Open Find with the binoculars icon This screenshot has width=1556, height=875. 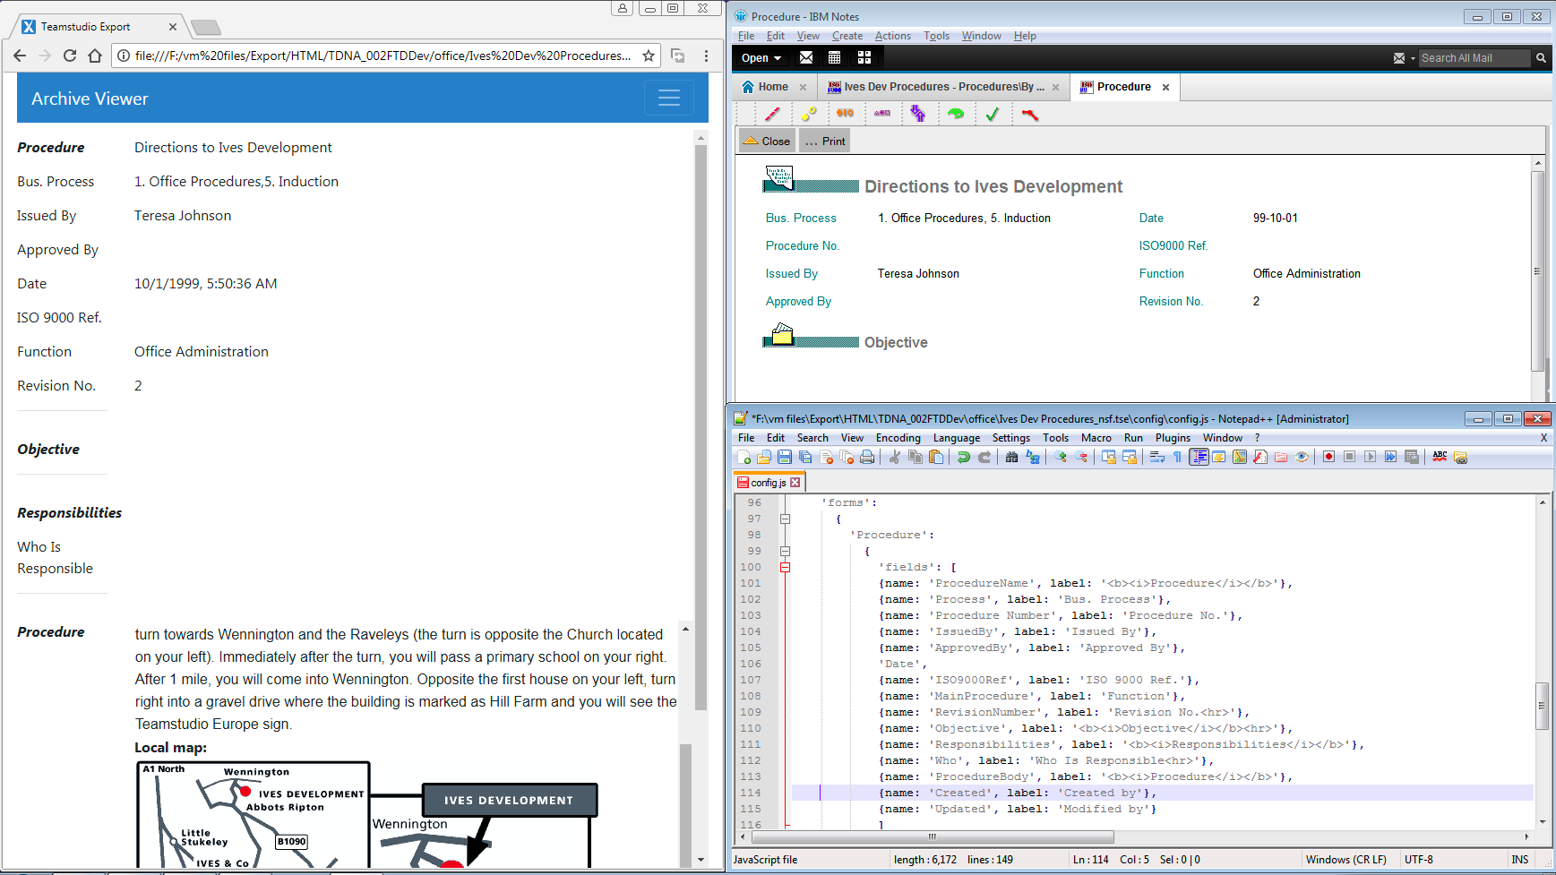point(1011,457)
